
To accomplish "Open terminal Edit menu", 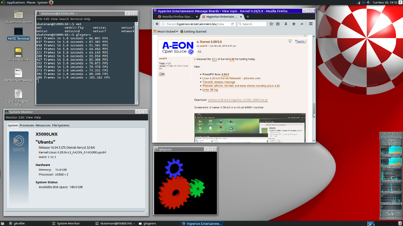I will (46, 19).
